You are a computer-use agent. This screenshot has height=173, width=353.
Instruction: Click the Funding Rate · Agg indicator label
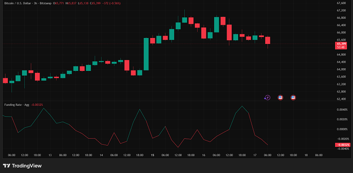(x=17, y=105)
